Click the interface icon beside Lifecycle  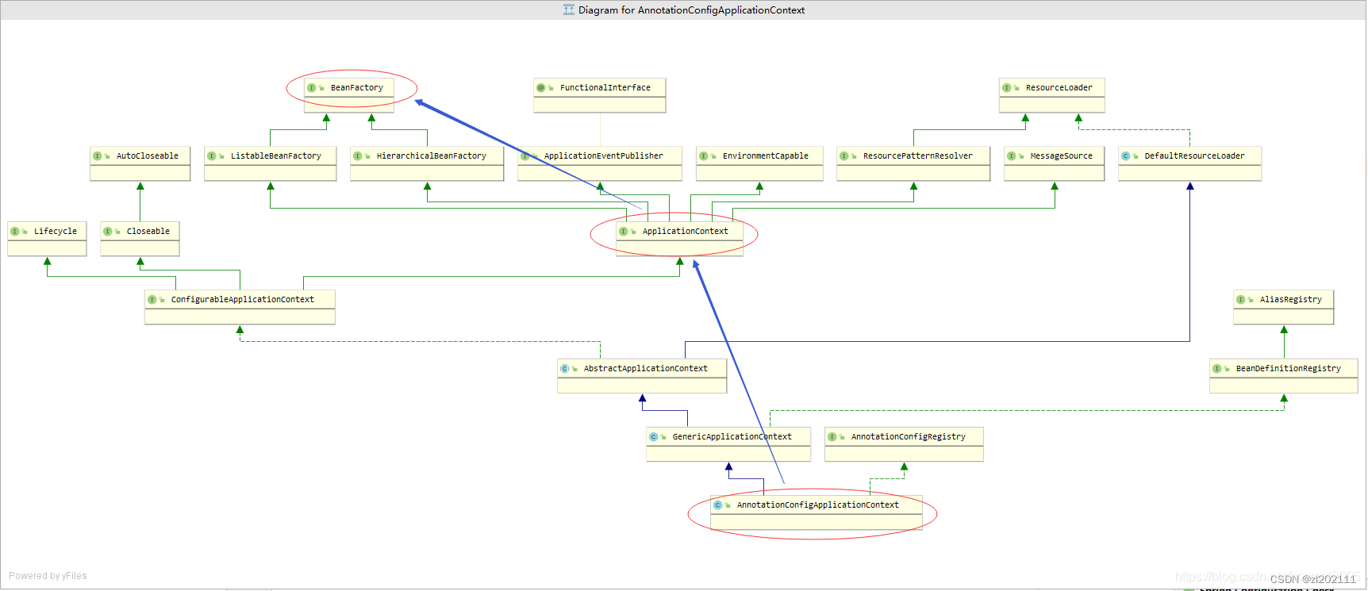[x=15, y=232]
